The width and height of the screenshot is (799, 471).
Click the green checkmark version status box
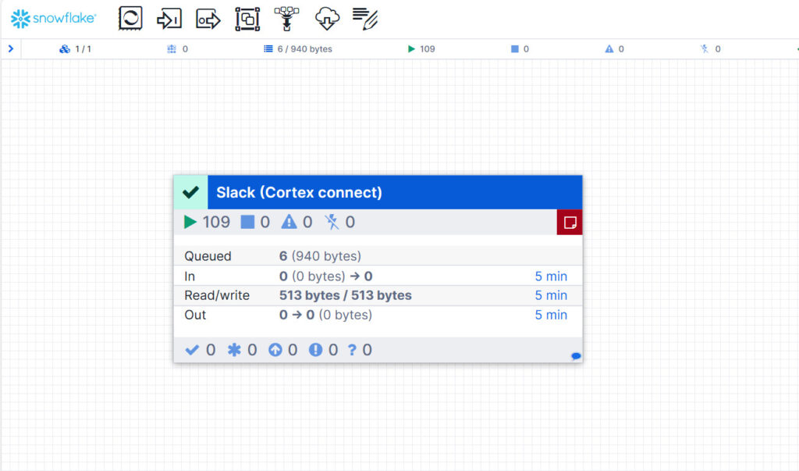click(x=190, y=192)
